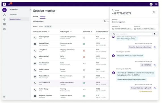The height and width of the screenshot is (103, 162).
Task: Toggle the side panel layout icon
Action: 156,4
